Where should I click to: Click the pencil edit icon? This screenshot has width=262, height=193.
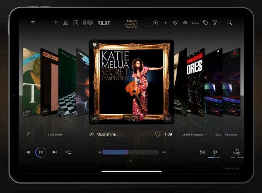point(28,134)
